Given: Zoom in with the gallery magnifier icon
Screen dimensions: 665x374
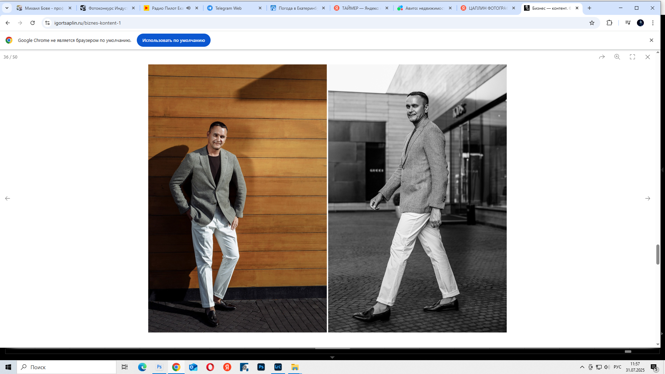Looking at the screenshot, I should tap(617, 57).
